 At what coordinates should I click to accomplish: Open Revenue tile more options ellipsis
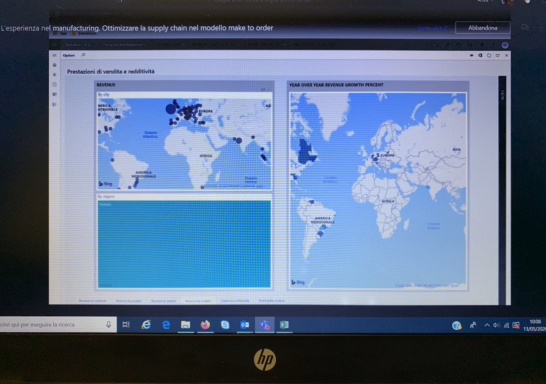pyautogui.click(x=269, y=90)
